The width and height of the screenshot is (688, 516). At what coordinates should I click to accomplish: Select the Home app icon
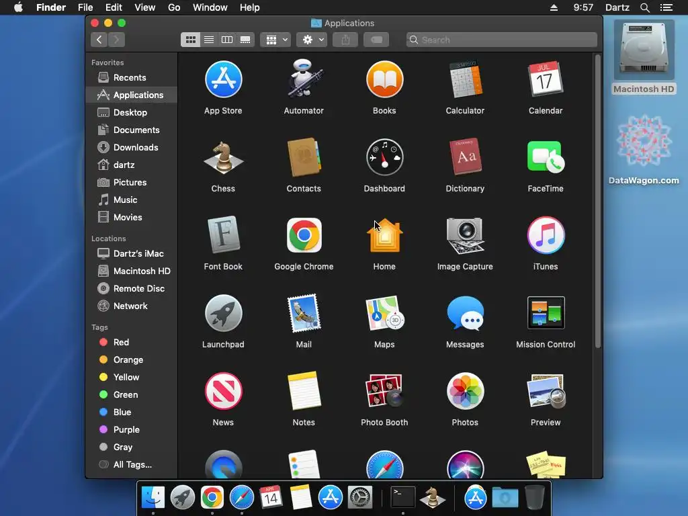[384, 236]
